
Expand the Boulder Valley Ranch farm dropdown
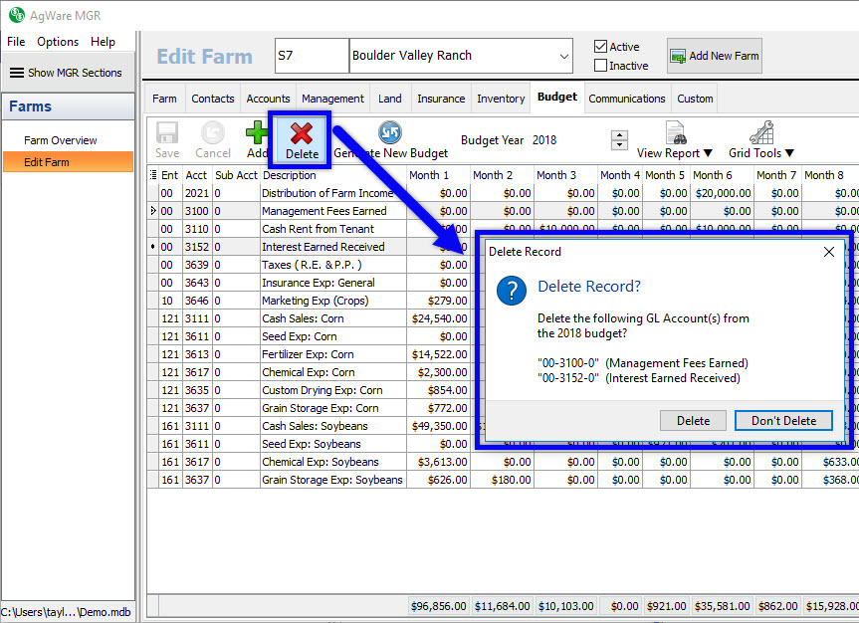point(564,56)
